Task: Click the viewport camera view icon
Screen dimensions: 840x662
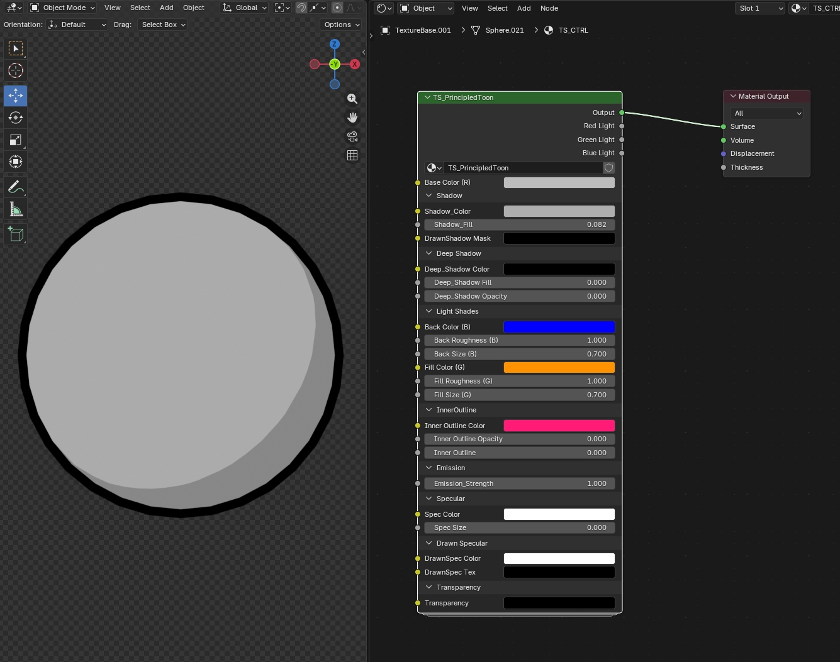Action: click(x=352, y=136)
